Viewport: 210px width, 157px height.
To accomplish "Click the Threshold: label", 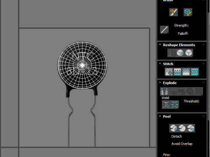I will (192, 101).
